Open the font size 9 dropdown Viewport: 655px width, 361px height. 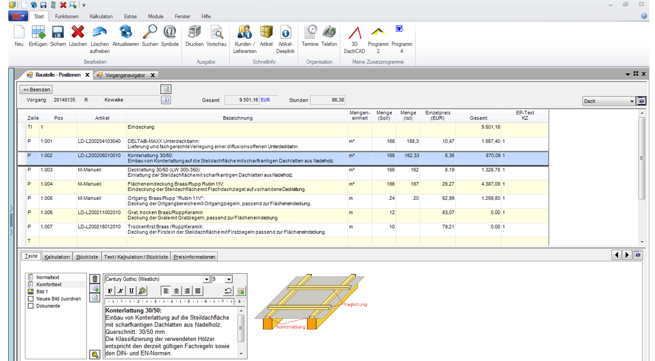pos(229,279)
